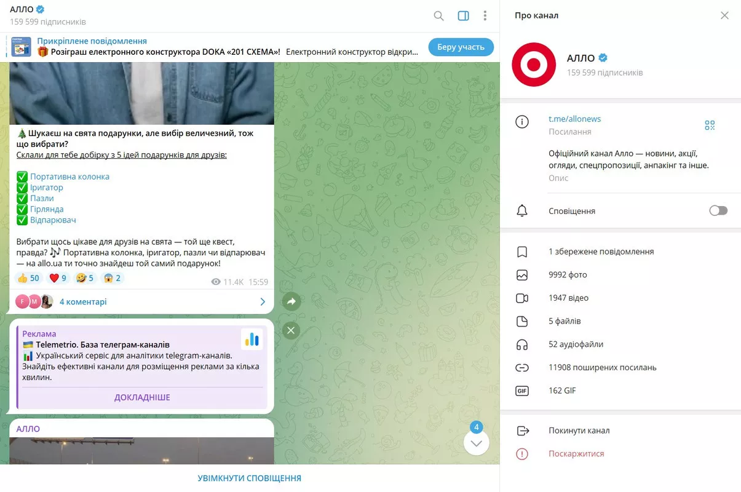Click the headphones icon beside аудіофайли
Image resolution: width=741 pixels, height=492 pixels.
click(522, 344)
